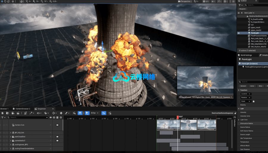Click the camera icon on the camCloseShot track
Image resolution: width=268 pixels, height=153 pixels.
tap(57, 137)
